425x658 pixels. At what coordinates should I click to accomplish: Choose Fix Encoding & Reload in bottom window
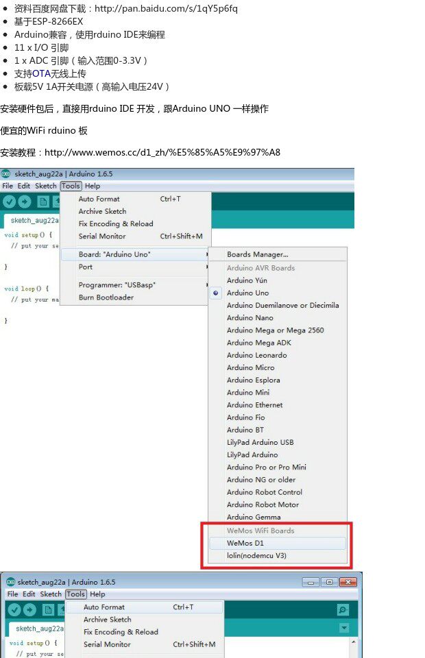(145, 632)
